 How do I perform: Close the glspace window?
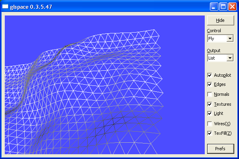pos(232,7)
